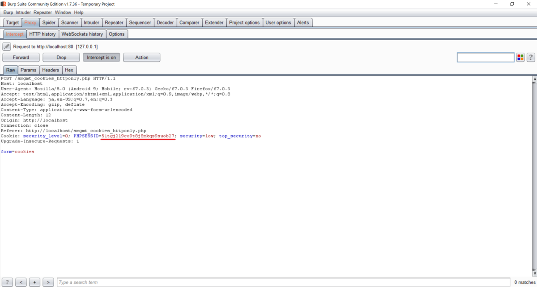Screen dimensions: 537x287
Task: Open the Intruder menu in menu bar
Action: [x=23, y=12]
